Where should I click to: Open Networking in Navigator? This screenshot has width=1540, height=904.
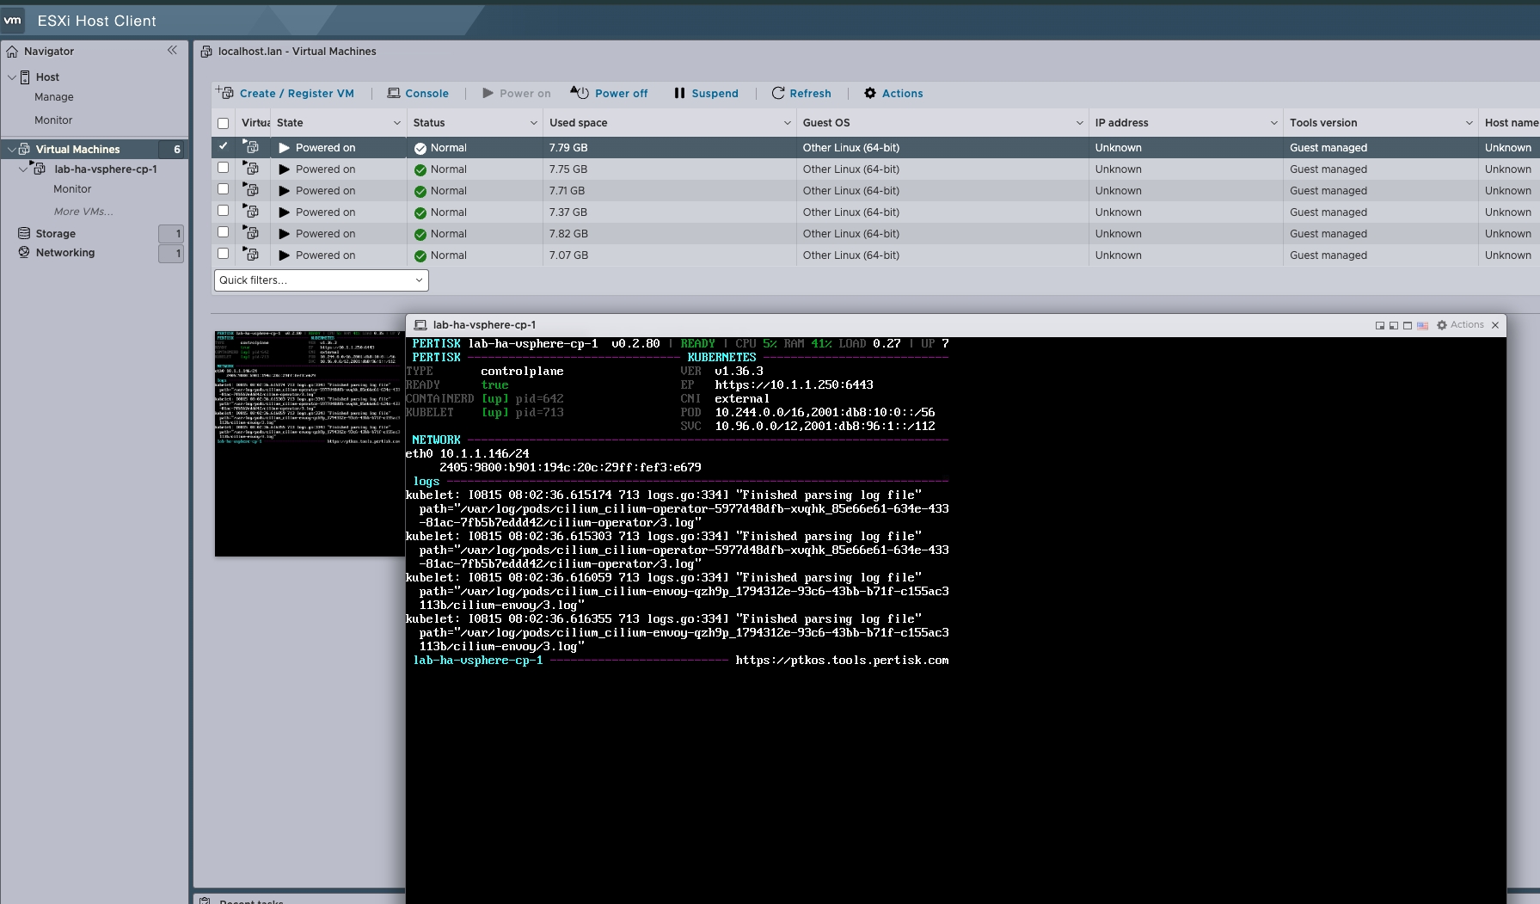[65, 253]
